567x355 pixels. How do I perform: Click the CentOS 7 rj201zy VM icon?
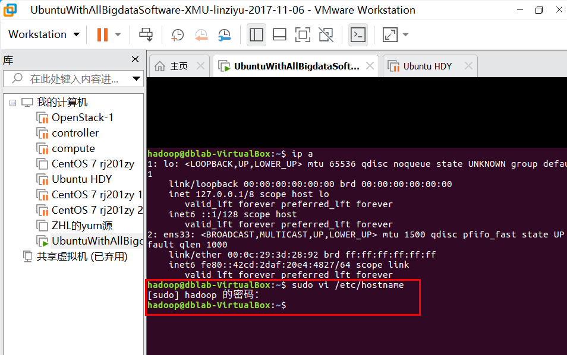click(42, 164)
